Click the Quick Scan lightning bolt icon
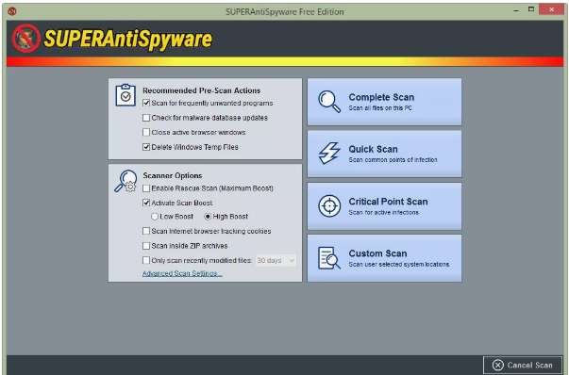 tap(329, 154)
